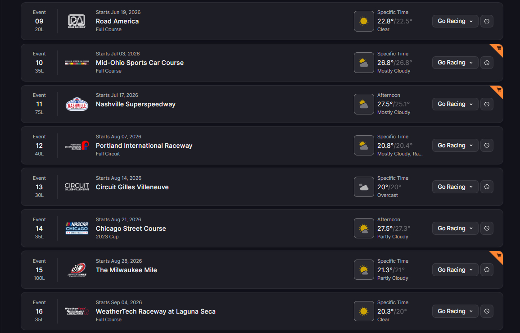Click the sunny weather icon for Laguna Seca

[x=364, y=311]
